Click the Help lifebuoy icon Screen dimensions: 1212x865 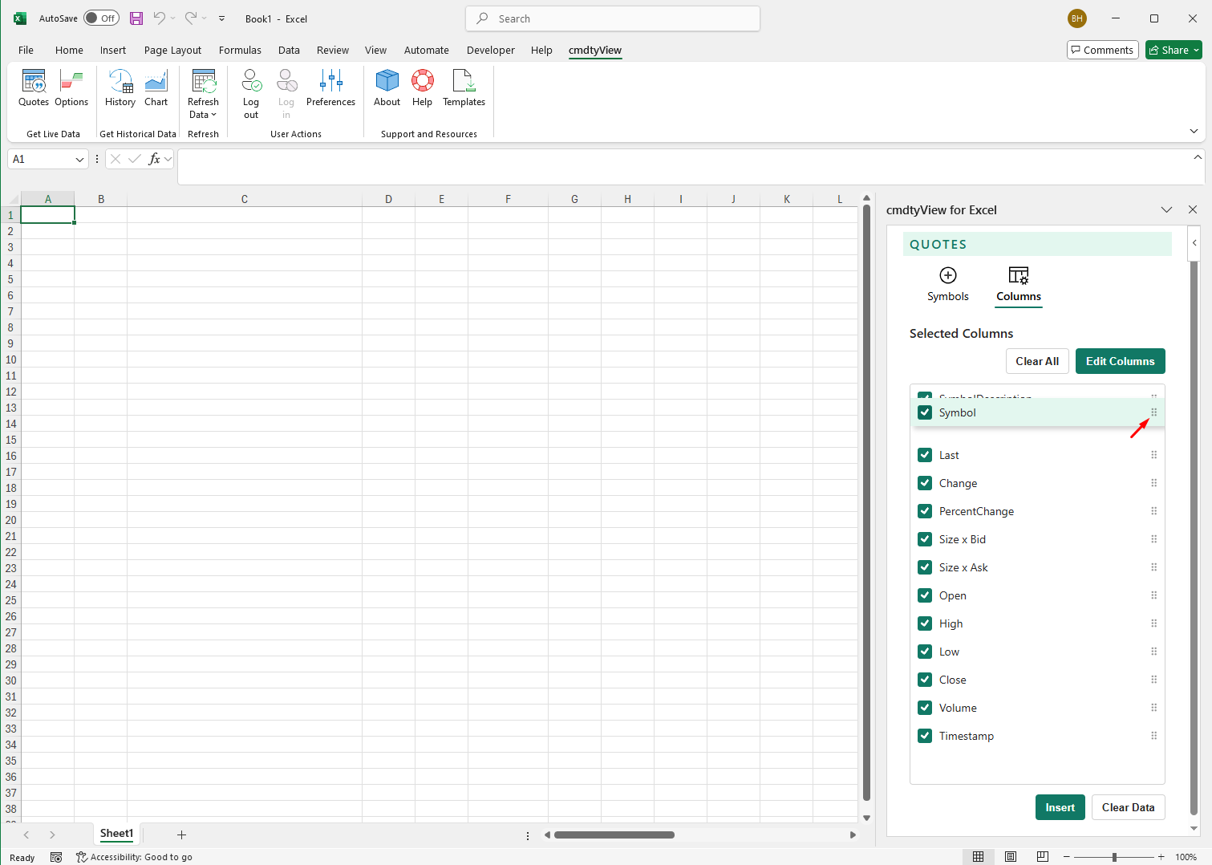[x=423, y=80]
